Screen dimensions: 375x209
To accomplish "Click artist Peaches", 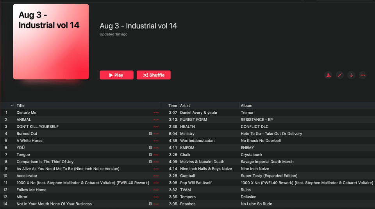I will coord(188,204).
